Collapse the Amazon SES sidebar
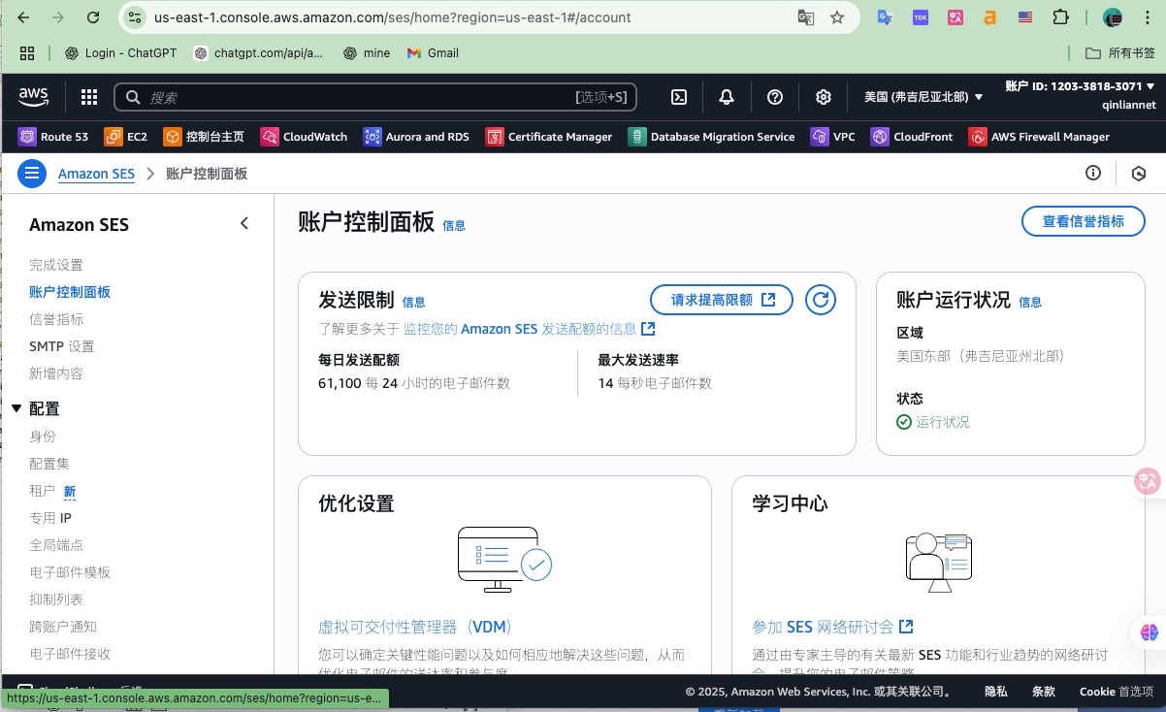The width and height of the screenshot is (1166, 712). 244,224
